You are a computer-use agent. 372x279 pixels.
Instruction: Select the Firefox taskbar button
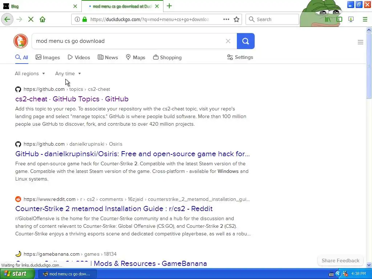(67, 274)
